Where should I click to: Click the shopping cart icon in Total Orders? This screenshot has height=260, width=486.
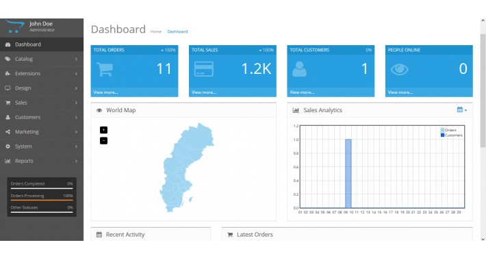click(x=105, y=69)
